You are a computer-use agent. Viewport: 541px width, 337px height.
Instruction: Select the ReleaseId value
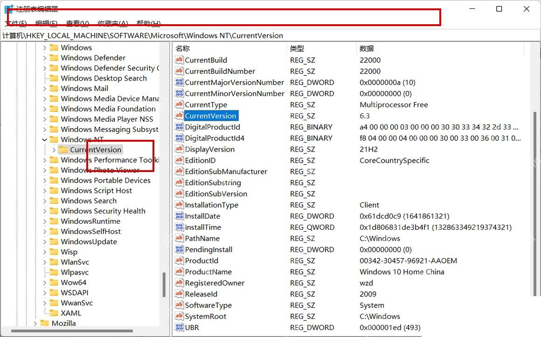click(x=201, y=294)
